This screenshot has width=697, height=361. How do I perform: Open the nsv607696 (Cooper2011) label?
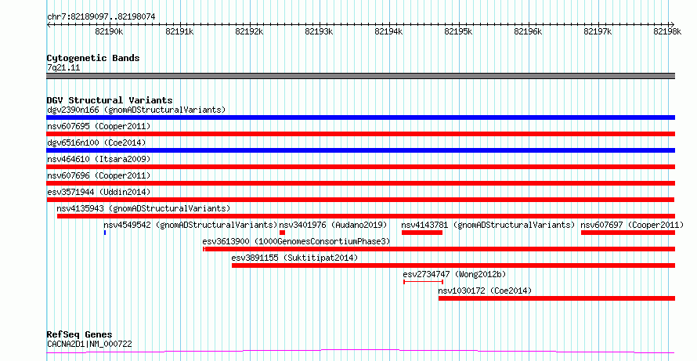[99, 175]
